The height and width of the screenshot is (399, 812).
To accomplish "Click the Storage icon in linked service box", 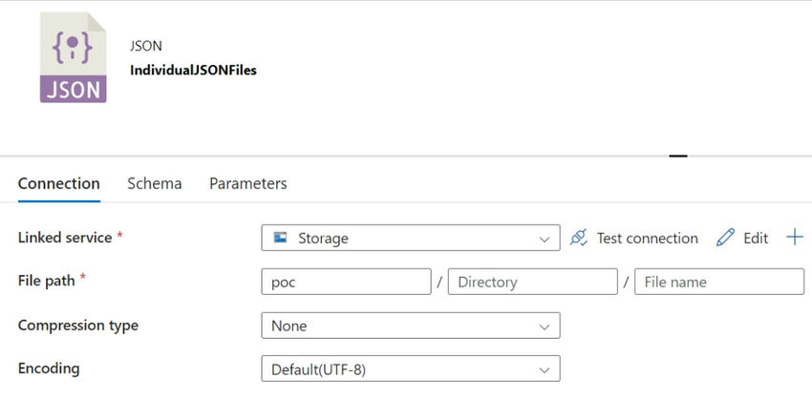I will (x=280, y=238).
